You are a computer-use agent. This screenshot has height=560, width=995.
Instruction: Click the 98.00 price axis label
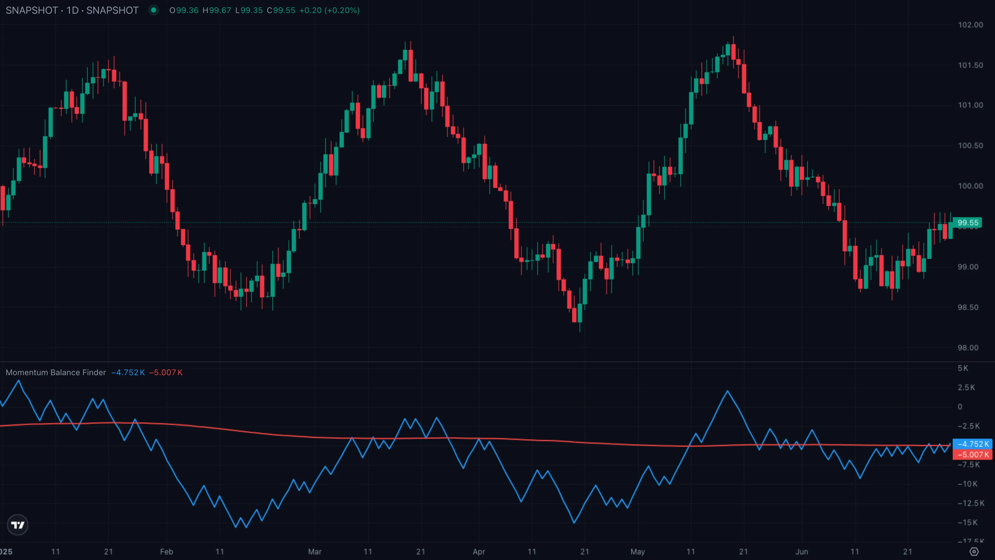pos(968,348)
